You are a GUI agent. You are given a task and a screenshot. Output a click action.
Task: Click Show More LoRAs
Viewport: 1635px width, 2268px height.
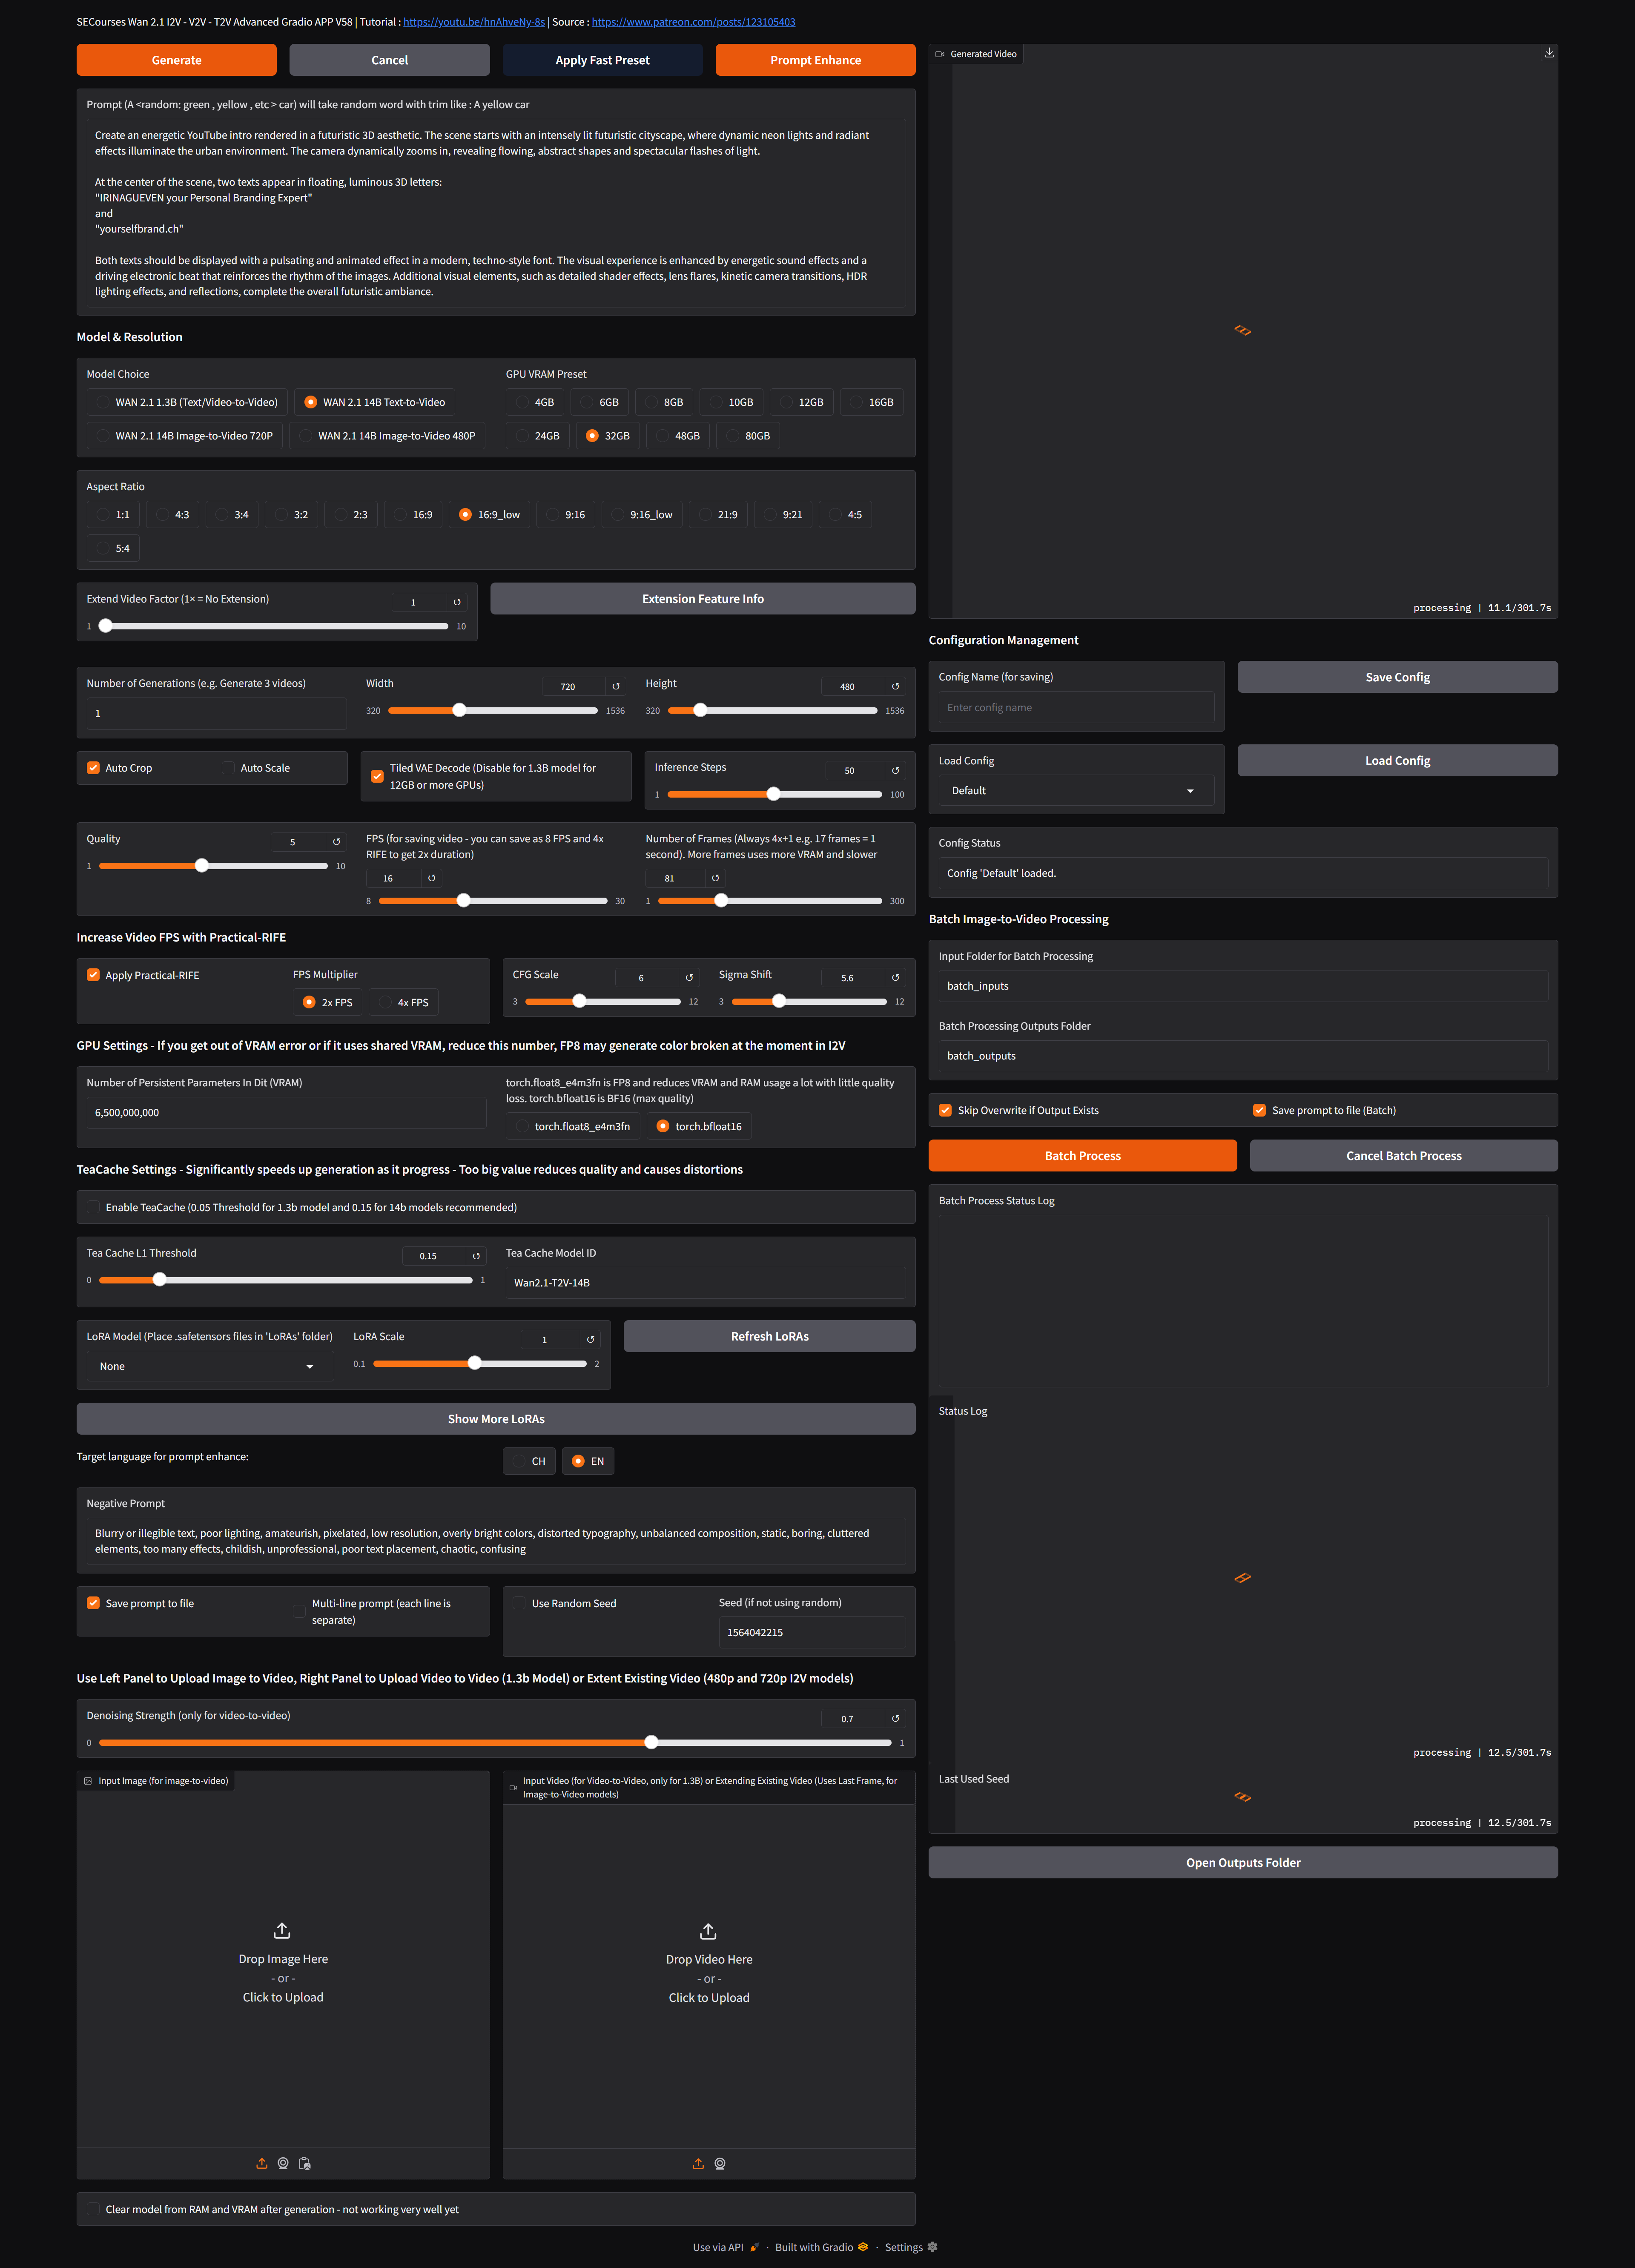tap(496, 1418)
